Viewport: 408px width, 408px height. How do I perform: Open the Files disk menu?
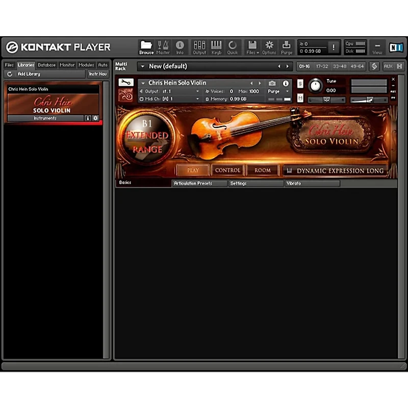[252, 47]
